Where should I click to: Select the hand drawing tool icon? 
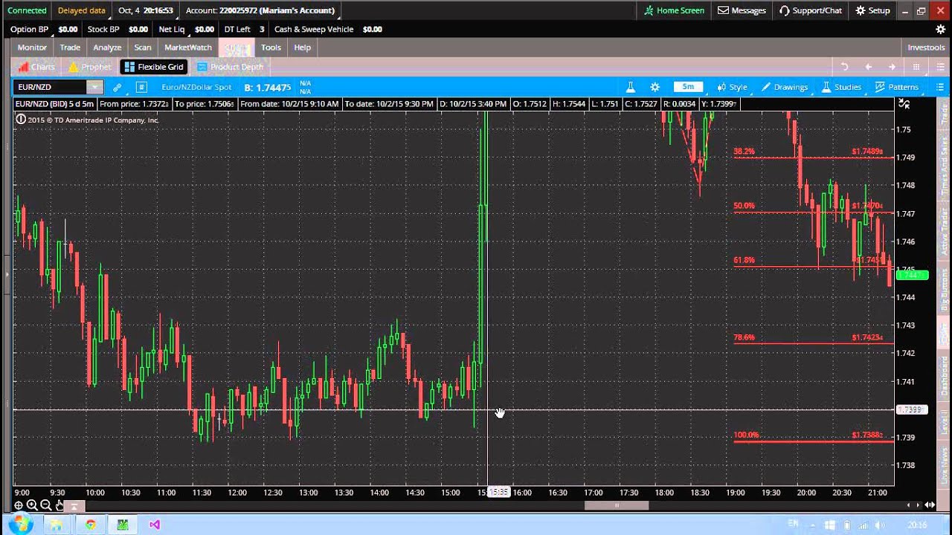click(59, 505)
